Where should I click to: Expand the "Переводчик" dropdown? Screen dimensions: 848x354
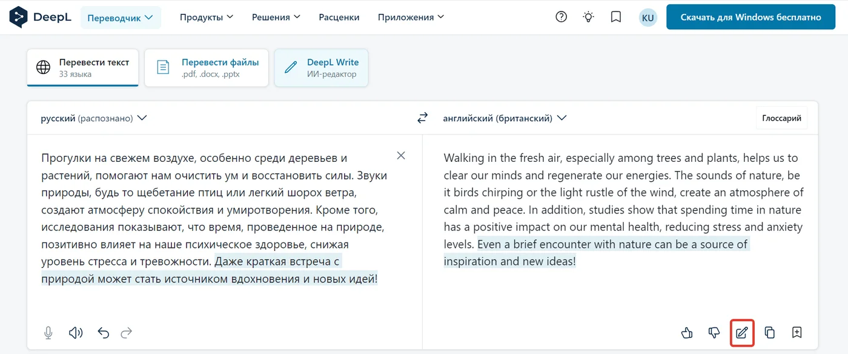(121, 18)
